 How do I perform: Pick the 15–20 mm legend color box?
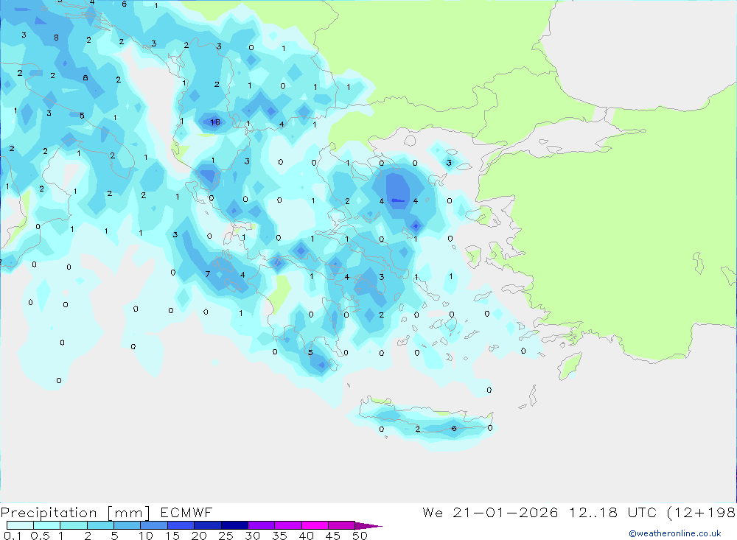point(181,525)
